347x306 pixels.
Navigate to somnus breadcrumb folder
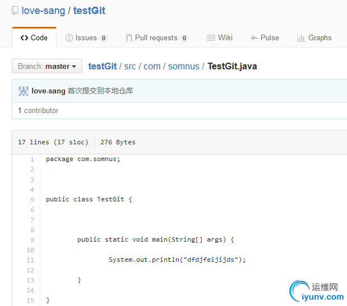[184, 66]
